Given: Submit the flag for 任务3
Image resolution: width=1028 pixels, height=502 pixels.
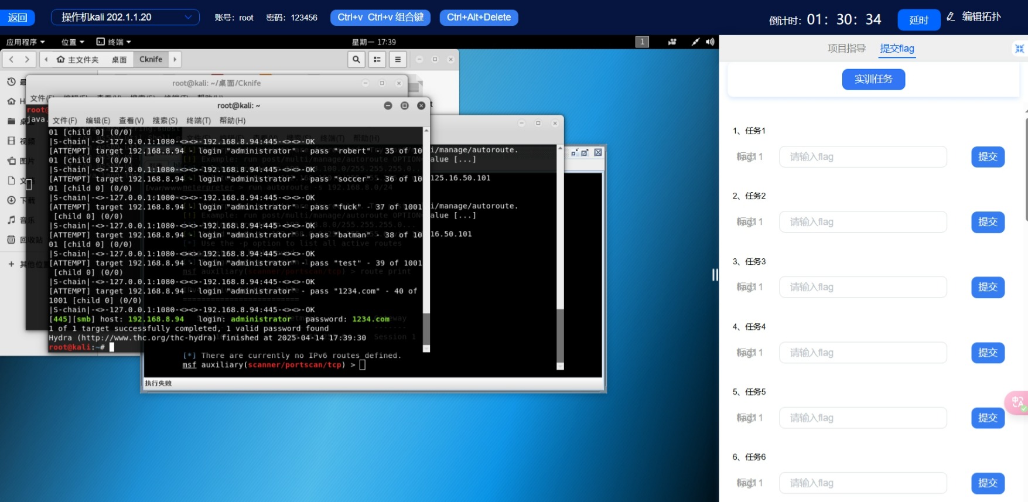Looking at the screenshot, I should point(988,287).
